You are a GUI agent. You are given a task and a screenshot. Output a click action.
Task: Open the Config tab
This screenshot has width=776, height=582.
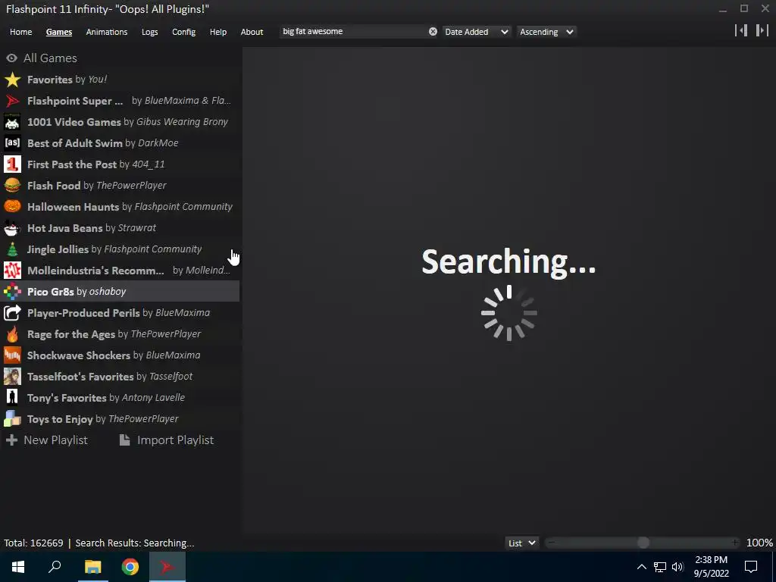click(183, 32)
